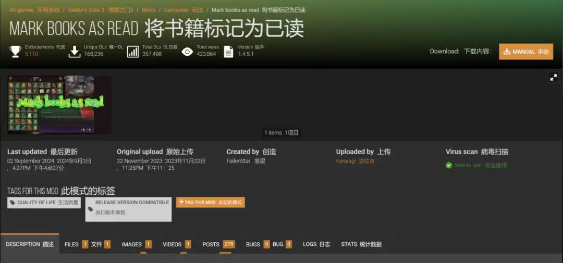Click the green Safe to use checkmark
563x263 pixels.
(449, 166)
